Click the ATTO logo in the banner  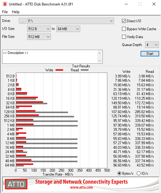pos(16,184)
